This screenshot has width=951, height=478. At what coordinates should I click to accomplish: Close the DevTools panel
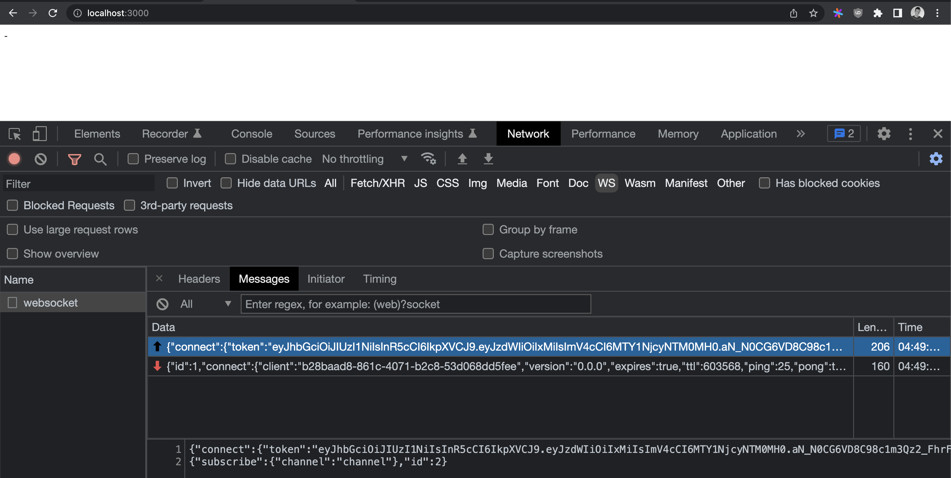click(x=938, y=134)
